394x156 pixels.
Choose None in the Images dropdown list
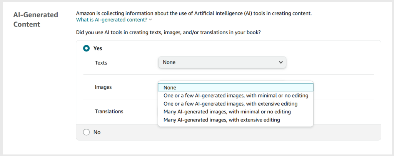236,88
